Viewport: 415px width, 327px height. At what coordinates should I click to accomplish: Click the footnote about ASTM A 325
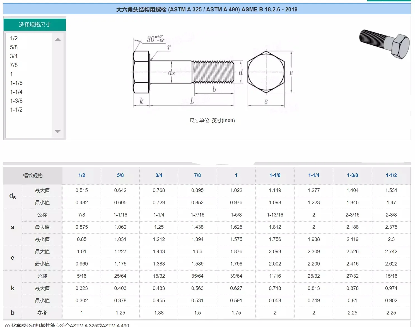[67, 325]
